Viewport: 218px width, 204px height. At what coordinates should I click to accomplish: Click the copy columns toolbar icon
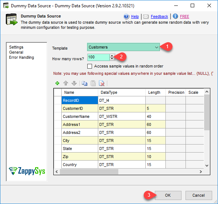click(x=84, y=83)
